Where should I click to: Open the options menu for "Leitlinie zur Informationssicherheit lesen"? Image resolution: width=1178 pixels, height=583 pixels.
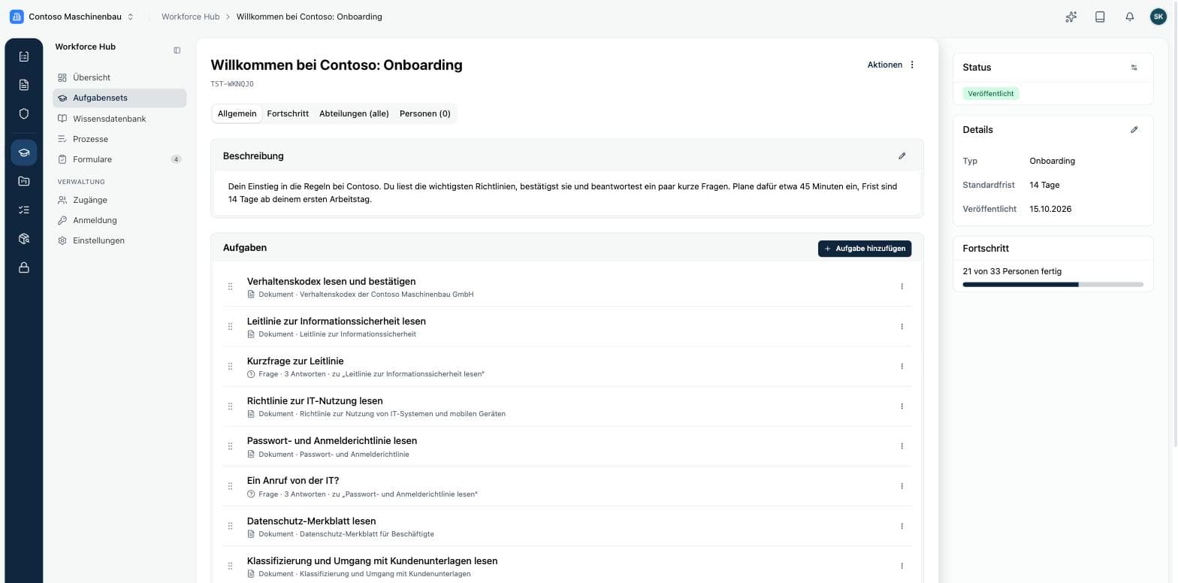click(902, 326)
